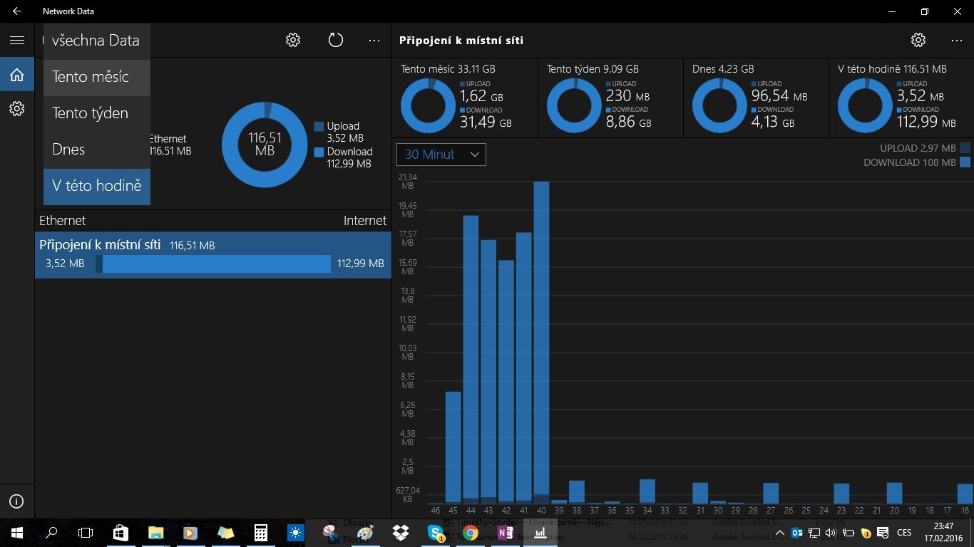Open the left panel more options ellipsis
The image size is (974, 547).
point(374,41)
